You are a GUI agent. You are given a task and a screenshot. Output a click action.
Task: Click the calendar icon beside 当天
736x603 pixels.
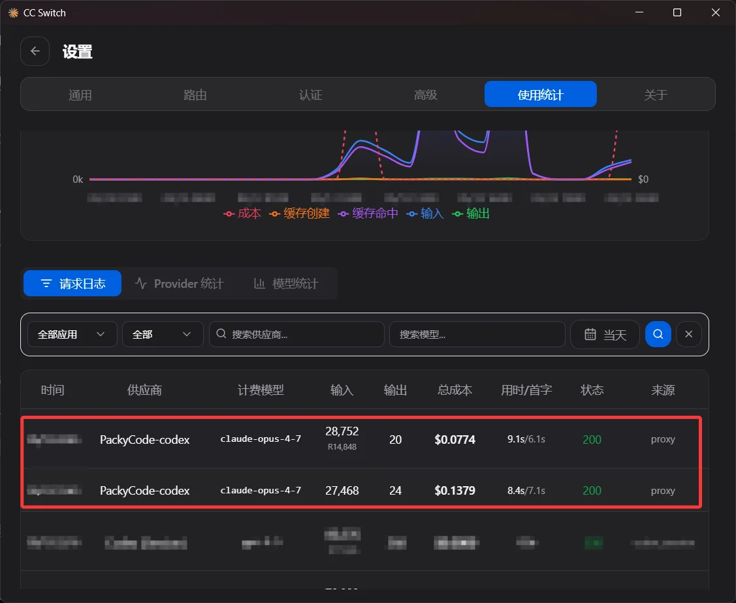point(590,334)
